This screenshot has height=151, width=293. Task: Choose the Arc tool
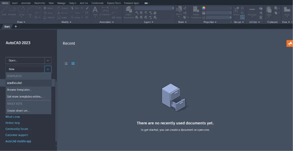point(30,11)
